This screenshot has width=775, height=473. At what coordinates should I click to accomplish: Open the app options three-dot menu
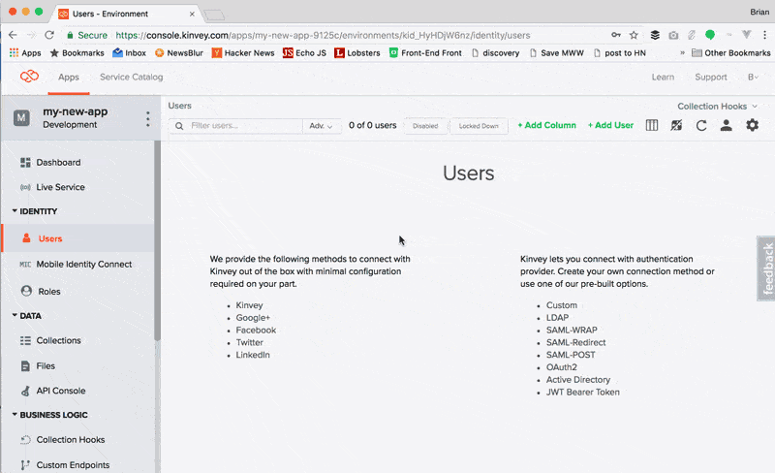click(147, 119)
